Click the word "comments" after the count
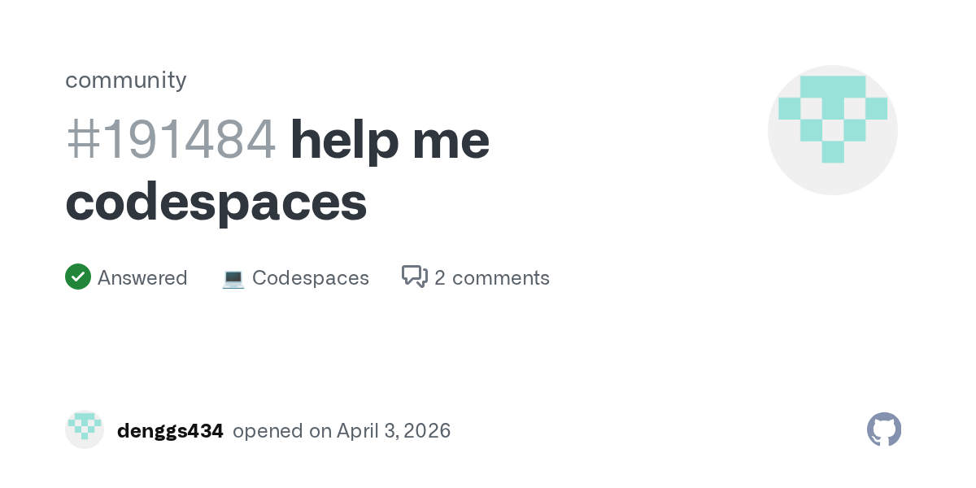The image size is (976, 488). click(x=501, y=278)
